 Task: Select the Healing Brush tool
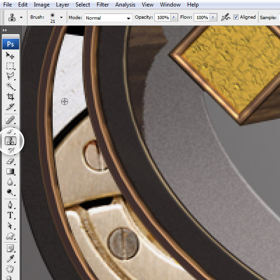click(10, 120)
